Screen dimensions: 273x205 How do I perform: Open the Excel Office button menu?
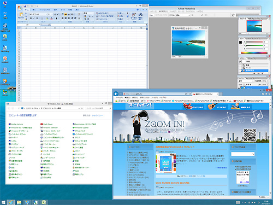20,8
